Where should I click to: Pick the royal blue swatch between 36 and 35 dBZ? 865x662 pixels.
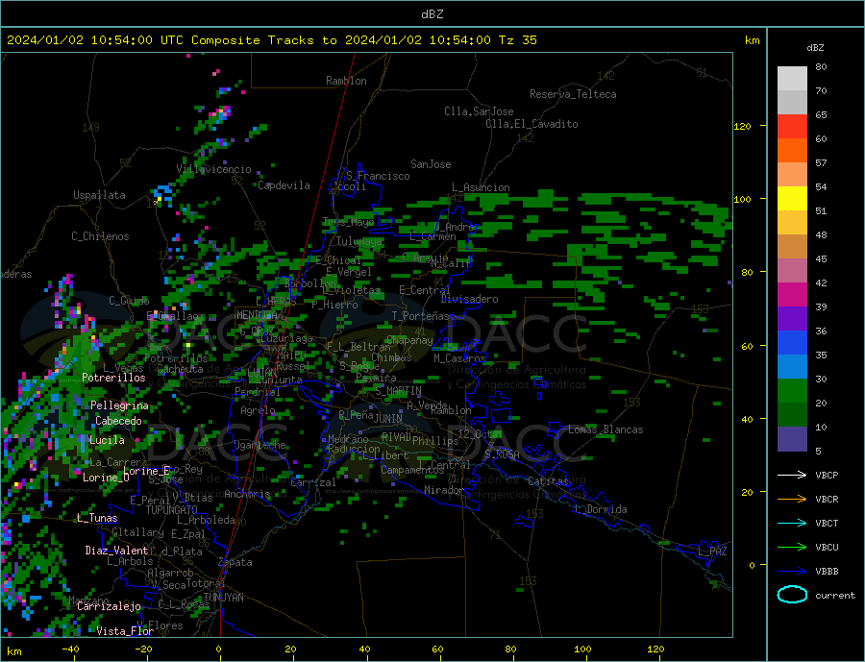[792, 343]
